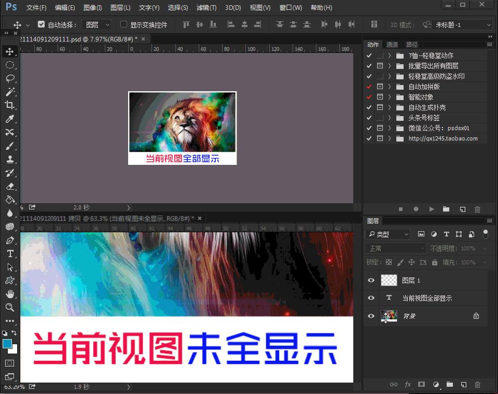Hide the 背景 layer
The width and height of the screenshot is (498, 394).
[370, 316]
